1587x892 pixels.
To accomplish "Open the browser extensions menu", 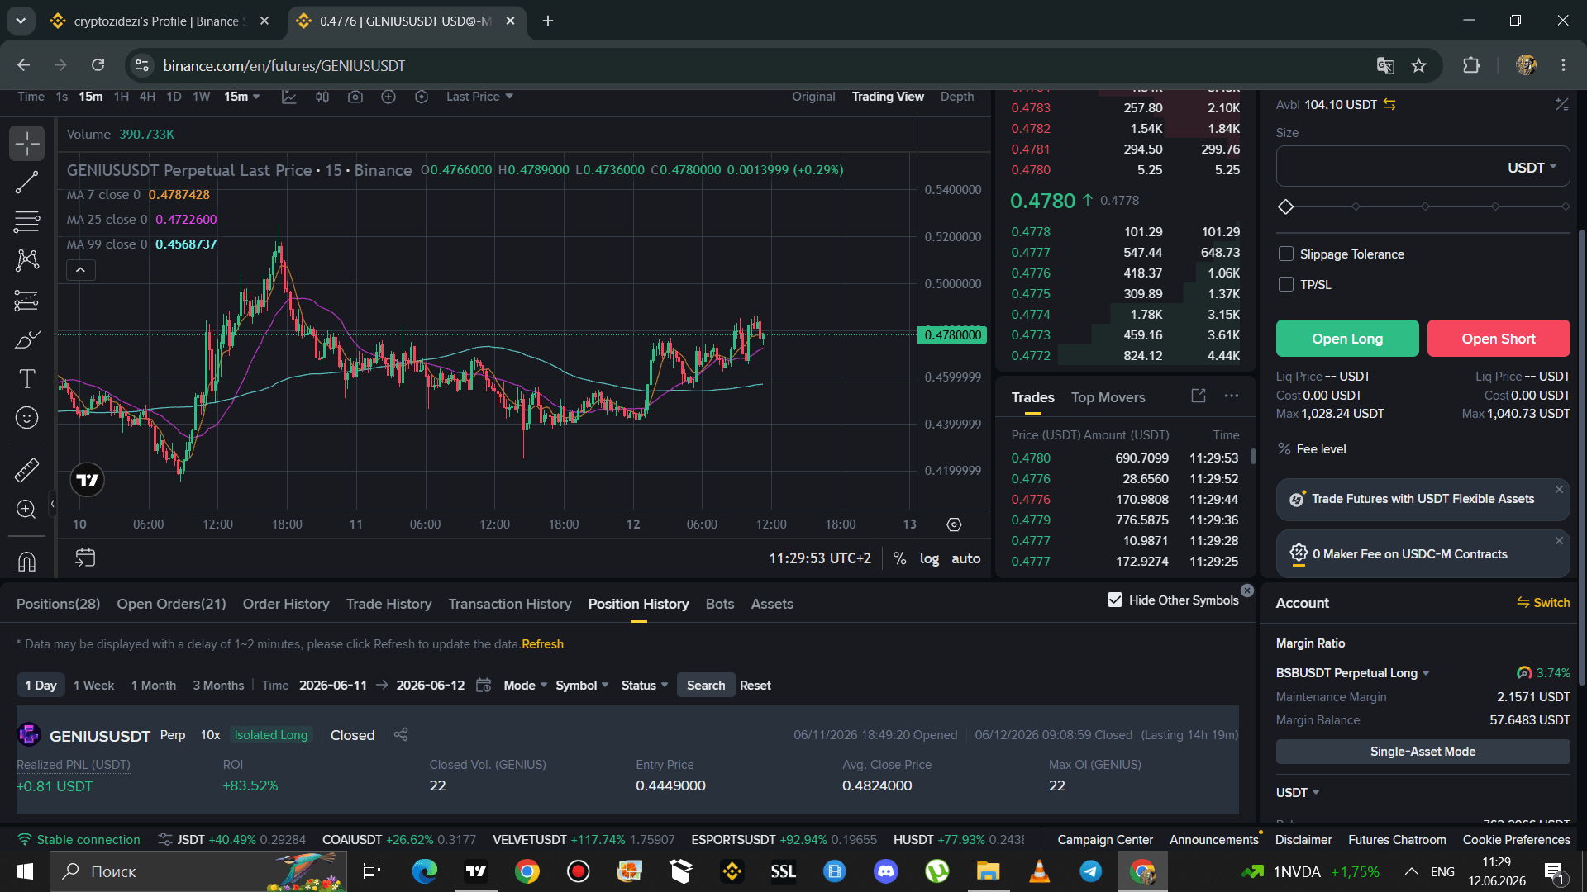I will click(1471, 65).
